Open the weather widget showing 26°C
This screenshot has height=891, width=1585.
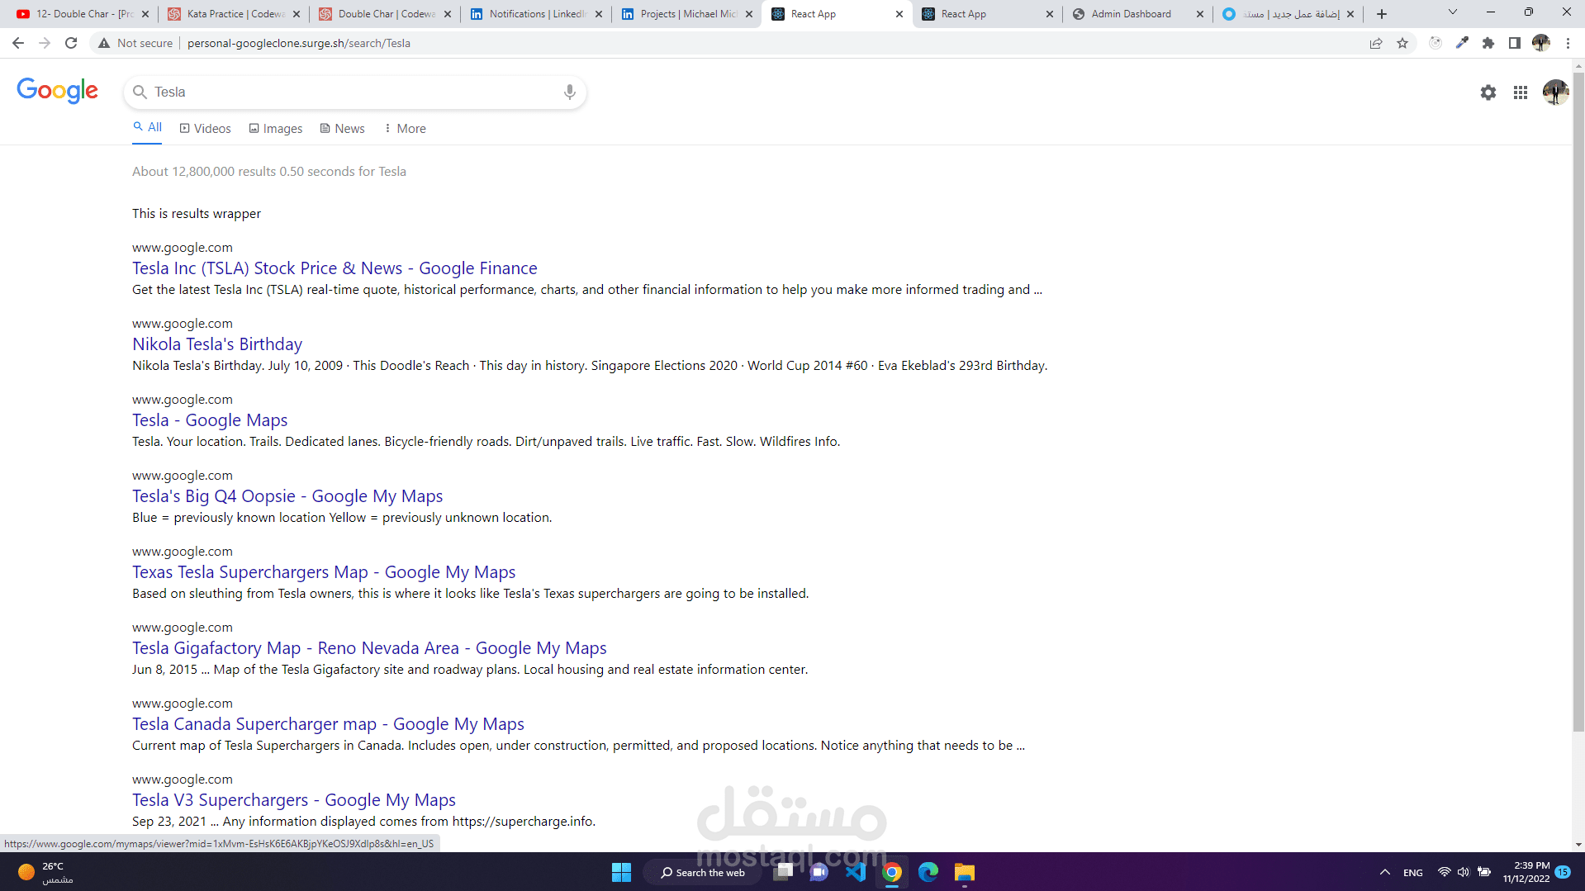(46, 872)
